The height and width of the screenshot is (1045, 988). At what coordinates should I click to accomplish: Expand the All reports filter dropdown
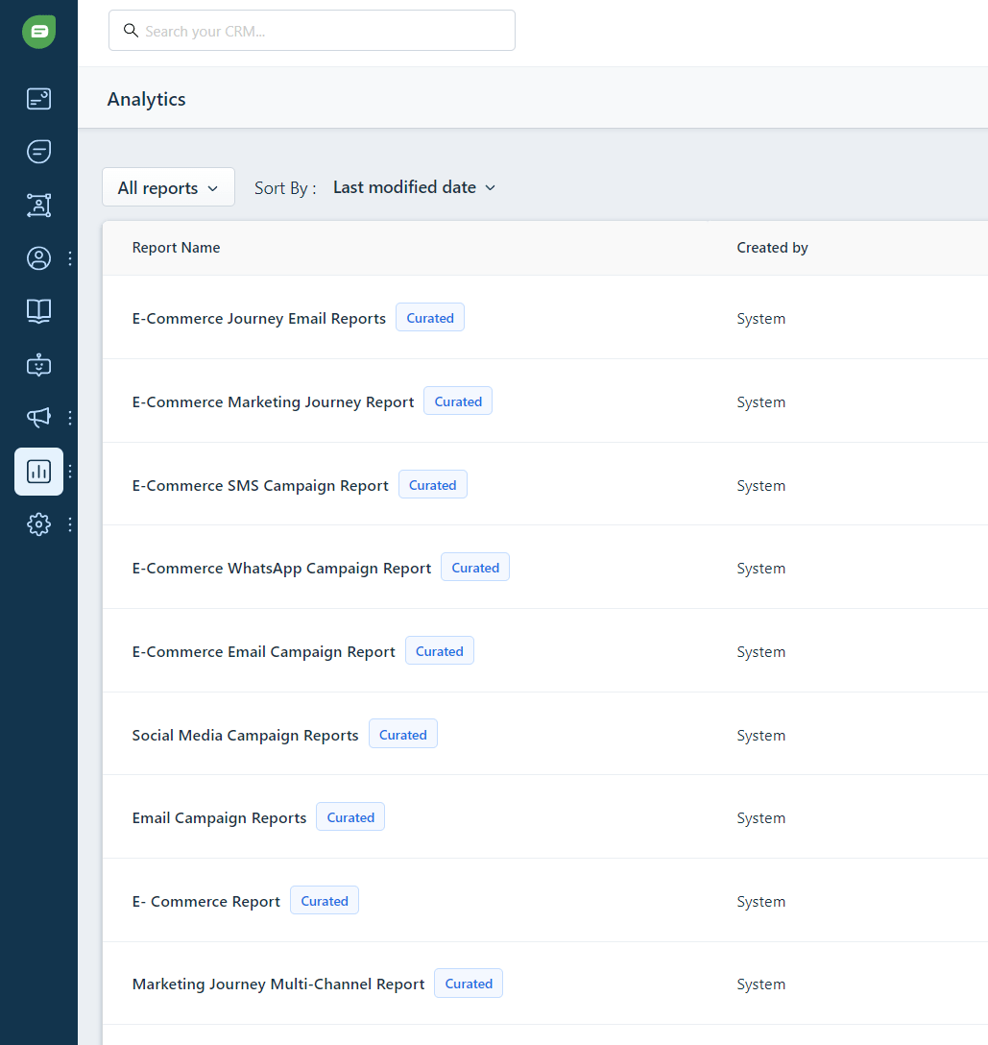[x=168, y=188]
